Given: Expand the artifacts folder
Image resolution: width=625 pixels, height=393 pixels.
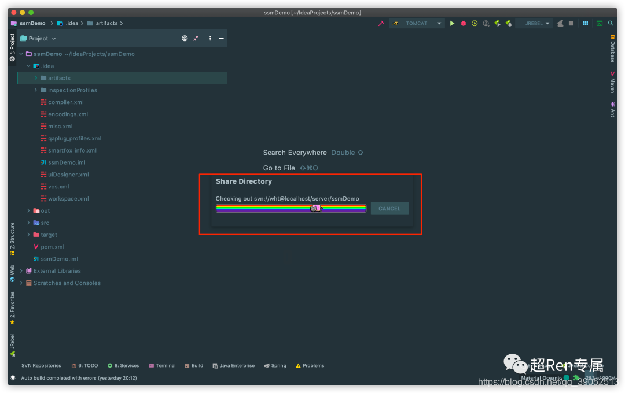Looking at the screenshot, I should point(36,78).
